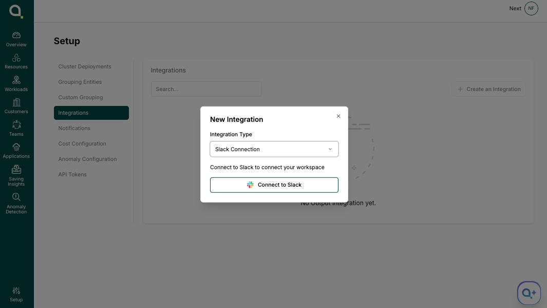This screenshot has height=308, width=547.
Task: Navigate to Teams in the sidebar
Action: pos(16,129)
